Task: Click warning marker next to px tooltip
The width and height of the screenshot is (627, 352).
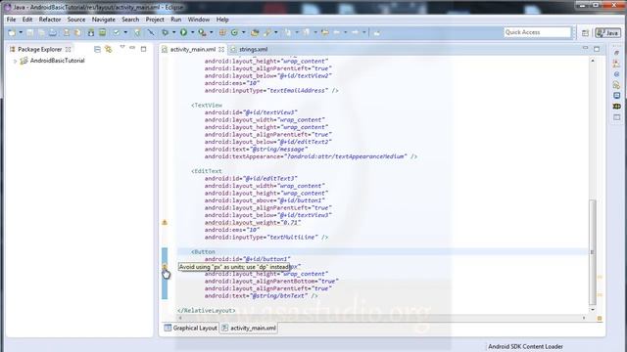Action: point(165,266)
